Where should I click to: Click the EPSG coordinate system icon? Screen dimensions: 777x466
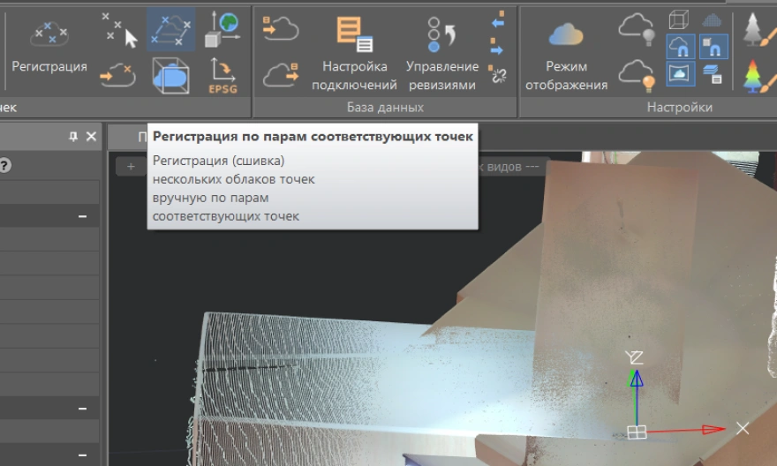(222, 76)
